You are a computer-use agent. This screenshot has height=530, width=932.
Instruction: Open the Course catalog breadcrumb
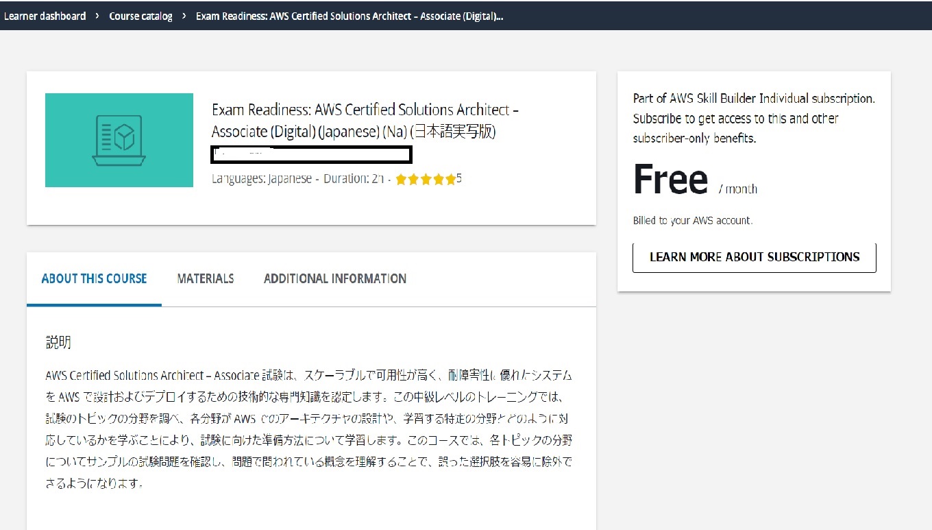[141, 16]
